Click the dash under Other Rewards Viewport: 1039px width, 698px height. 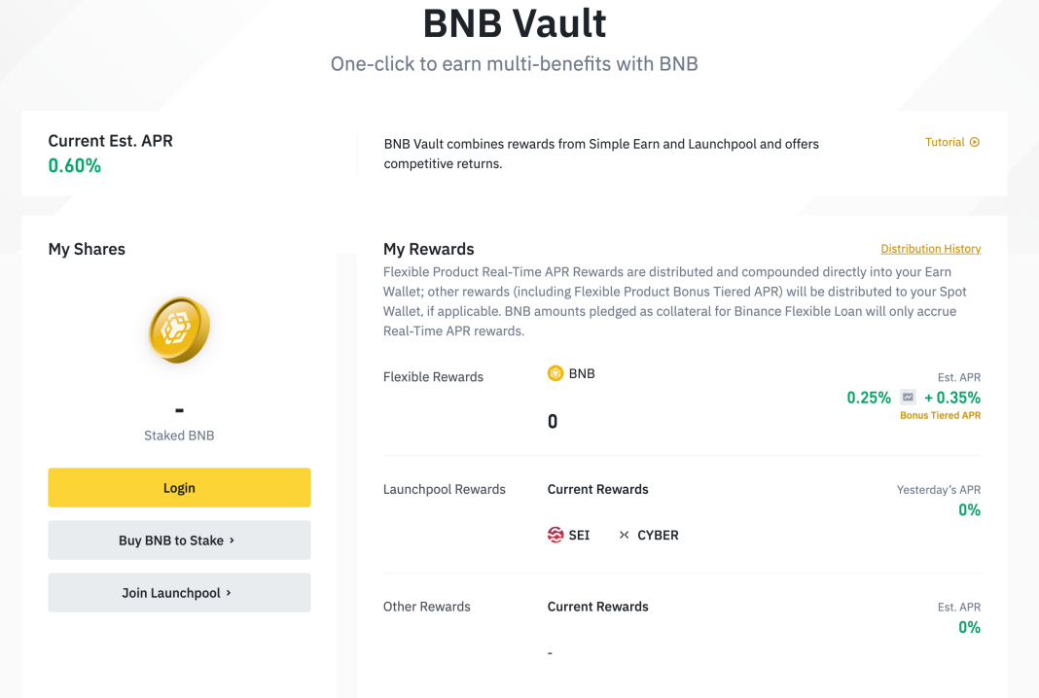(x=550, y=652)
